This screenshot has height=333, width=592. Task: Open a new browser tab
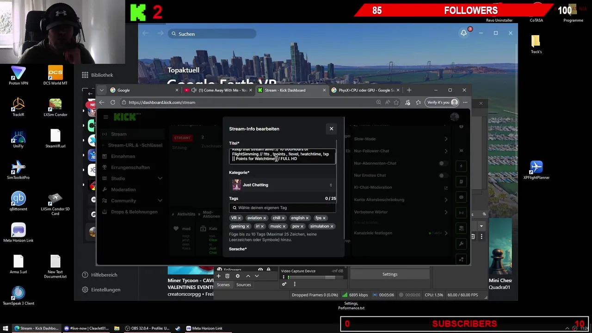pyautogui.click(x=409, y=90)
